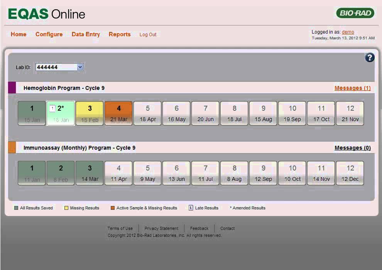Click the yellow Missing Results legend swatch
Viewport: 382px width, 270px height.
pyautogui.click(x=66, y=208)
